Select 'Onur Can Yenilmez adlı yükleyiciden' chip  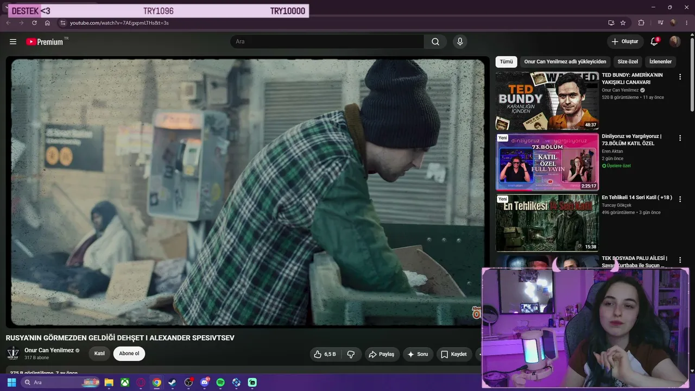pyautogui.click(x=565, y=62)
